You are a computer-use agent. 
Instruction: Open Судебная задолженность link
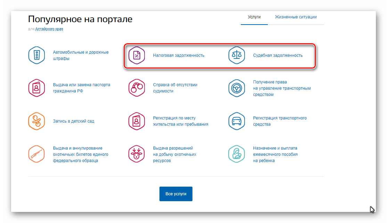pyautogui.click(x=278, y=55)
